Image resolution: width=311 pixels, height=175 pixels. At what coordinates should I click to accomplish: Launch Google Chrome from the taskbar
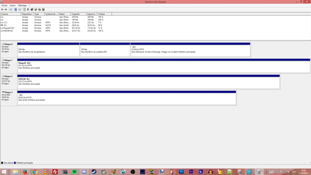(35, 172)
